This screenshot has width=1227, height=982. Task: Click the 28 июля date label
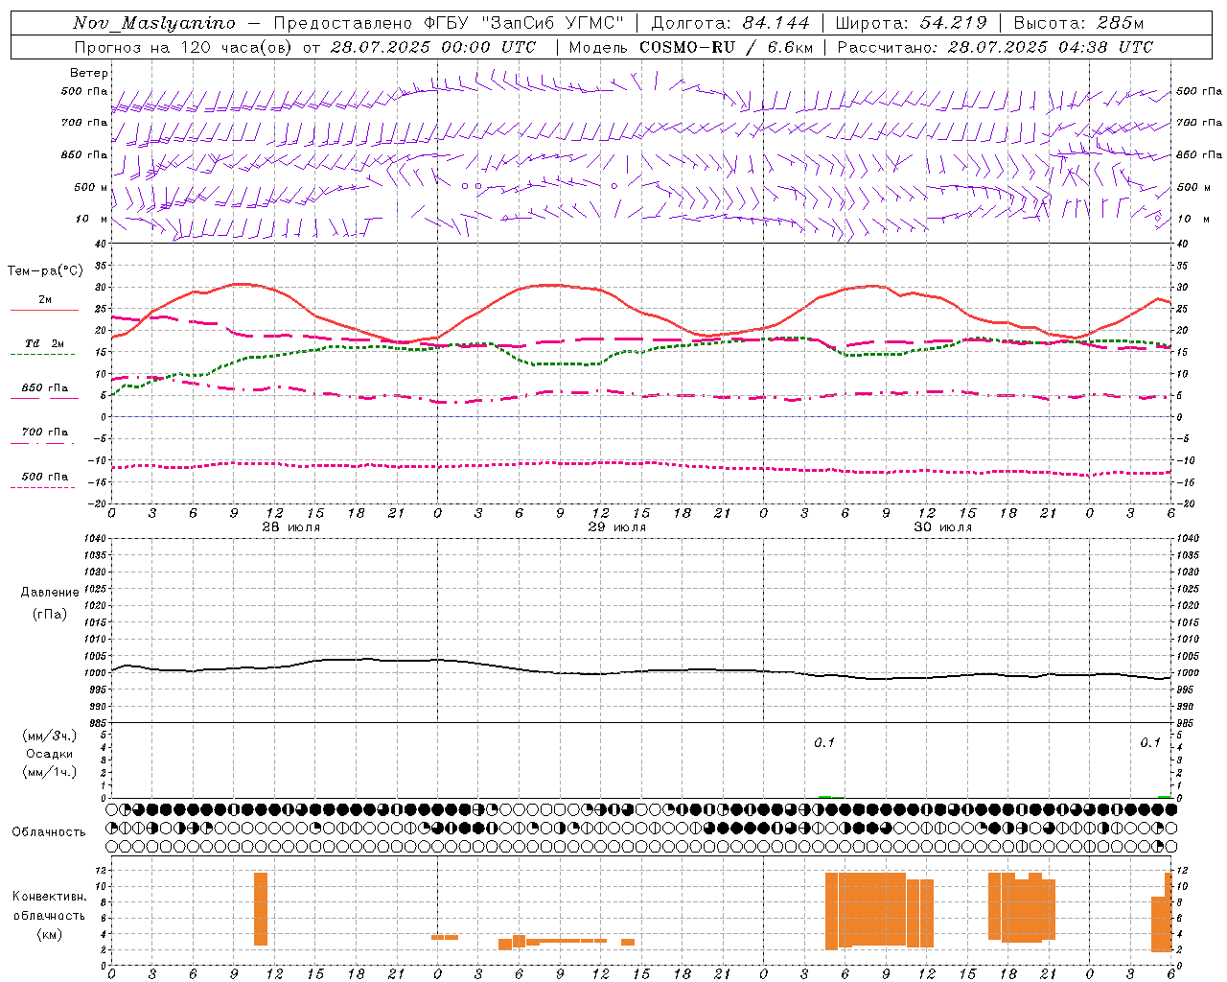coord(291,527)
